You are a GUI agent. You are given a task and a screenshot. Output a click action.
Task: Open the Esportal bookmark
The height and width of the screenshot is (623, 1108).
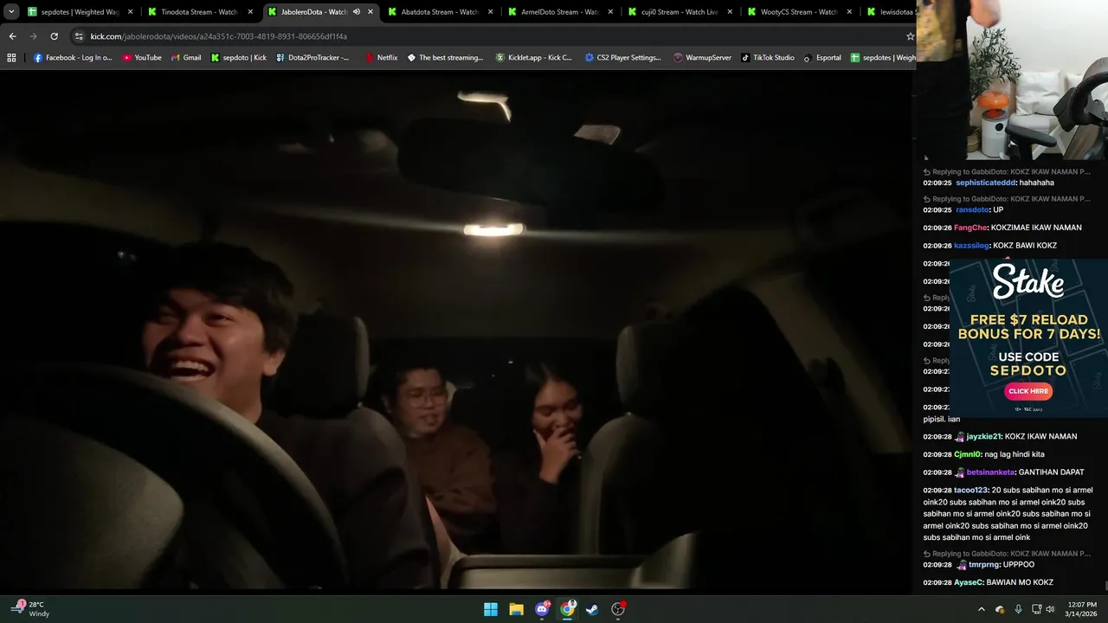pos(821,58)
